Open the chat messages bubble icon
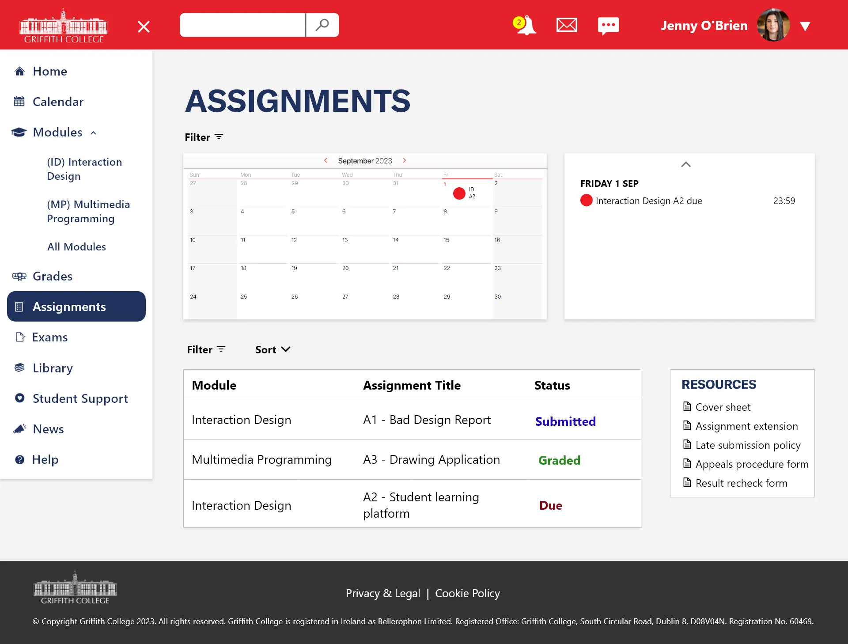 click(x=608, y=26)
